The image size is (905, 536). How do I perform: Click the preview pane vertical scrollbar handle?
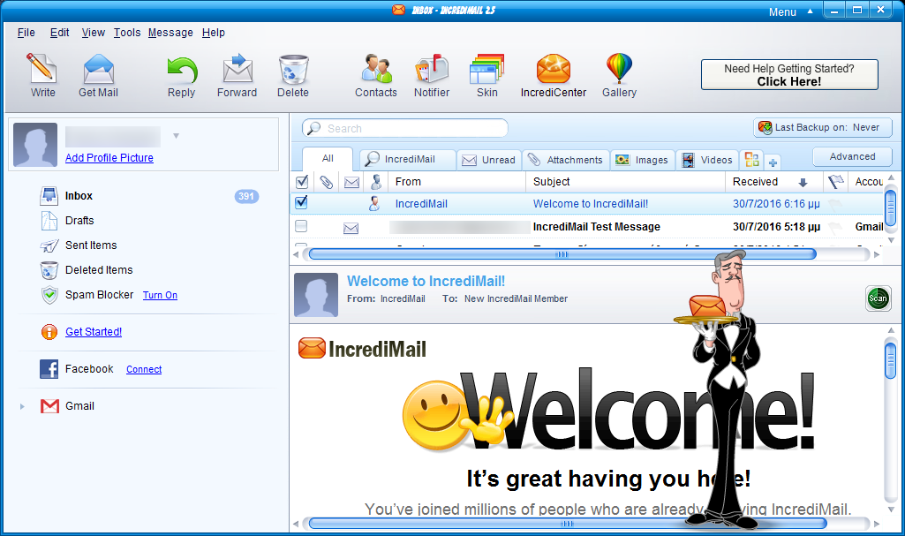coord(891,360)
